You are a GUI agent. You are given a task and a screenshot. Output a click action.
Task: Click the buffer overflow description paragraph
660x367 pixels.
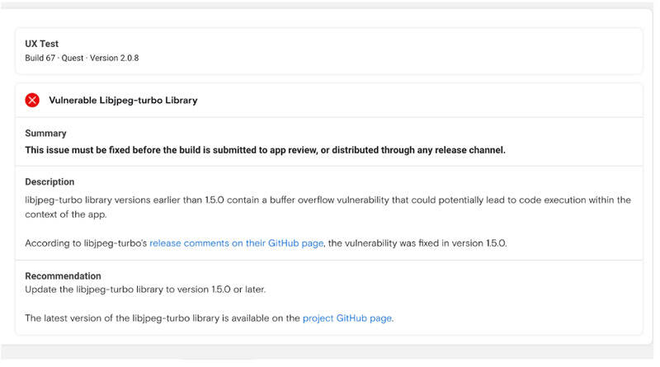pos(327,200)
